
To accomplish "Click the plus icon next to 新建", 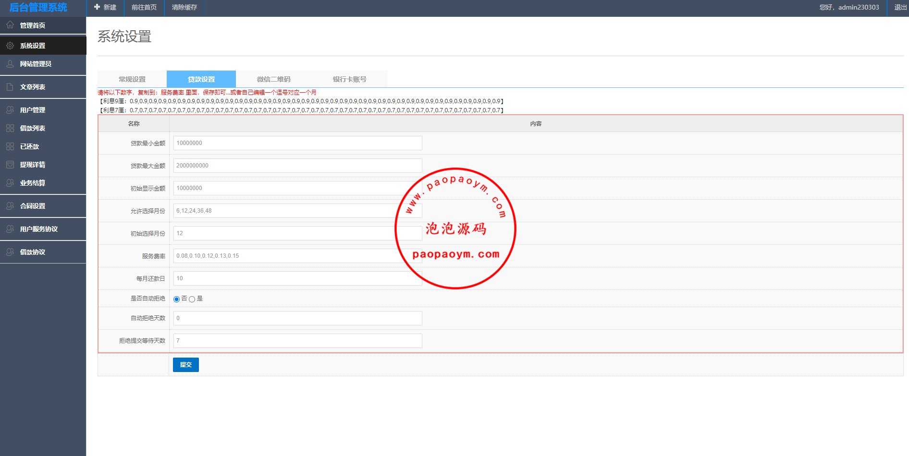I will (97, 7).
